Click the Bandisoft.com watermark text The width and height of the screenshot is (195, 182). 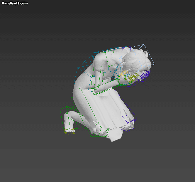coord(15,3)
